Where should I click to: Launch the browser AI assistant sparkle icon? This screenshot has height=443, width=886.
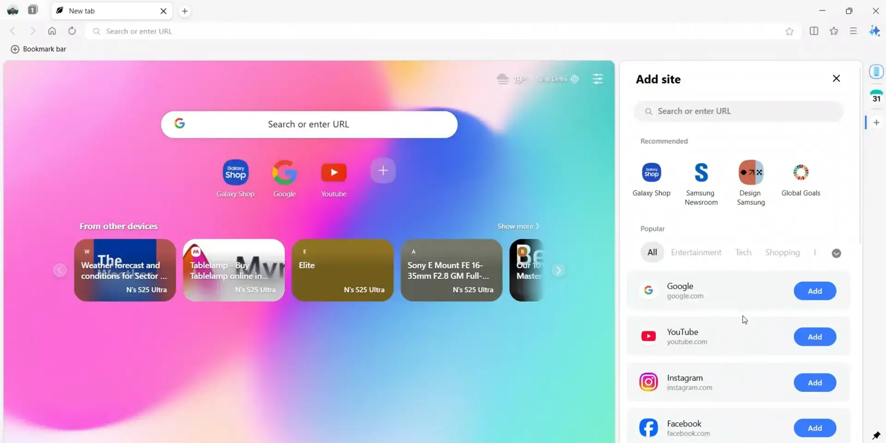tap(875, 31)
